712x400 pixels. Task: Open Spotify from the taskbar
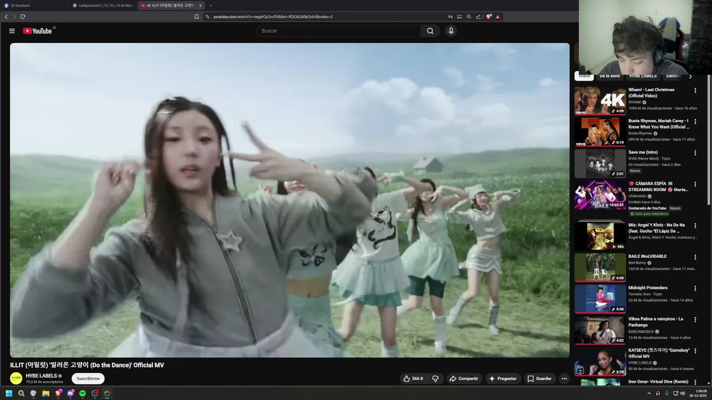[82, 393]
